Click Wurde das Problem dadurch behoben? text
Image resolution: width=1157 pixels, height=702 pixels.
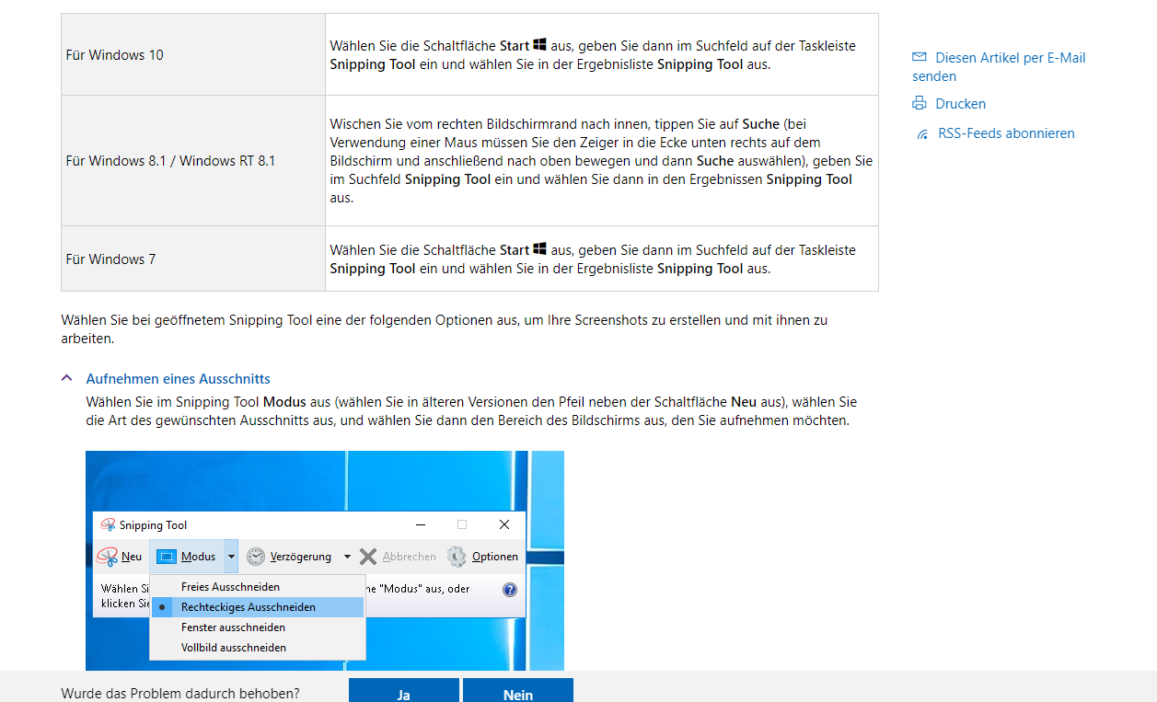click(x=180, y=694)
